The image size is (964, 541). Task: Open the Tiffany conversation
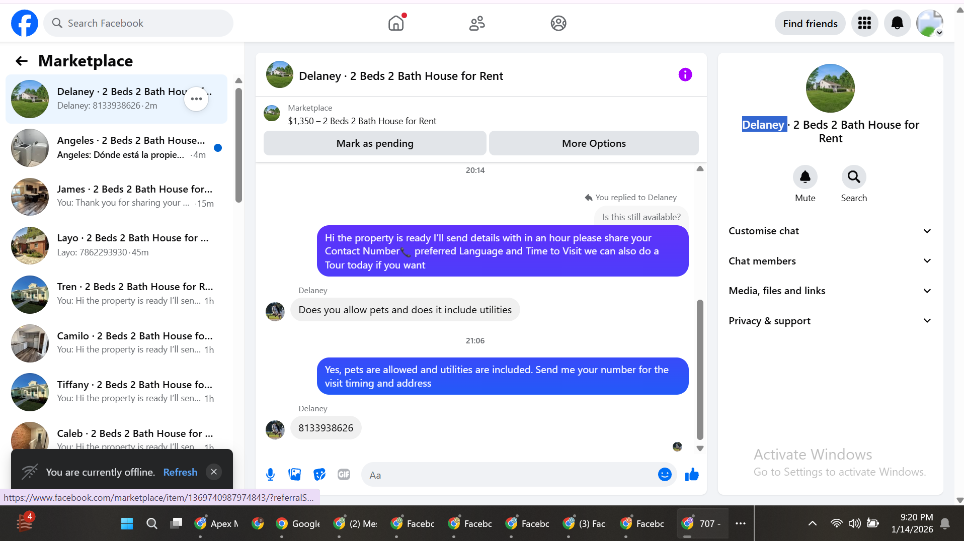[116, 392]
